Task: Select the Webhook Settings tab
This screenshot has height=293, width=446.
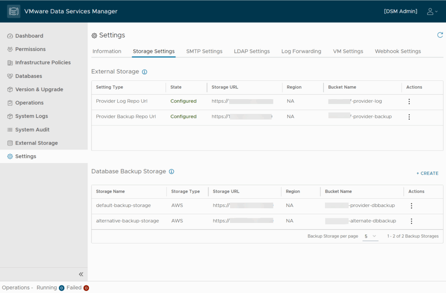Action: click(x=398, y=51)
